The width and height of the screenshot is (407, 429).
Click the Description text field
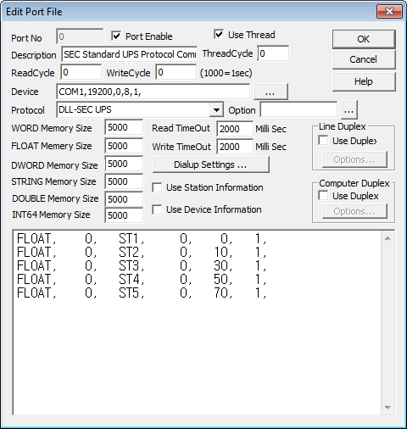coord(130,54)
